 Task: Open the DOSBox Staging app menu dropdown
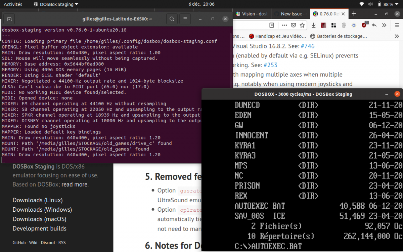click(56, 4)
